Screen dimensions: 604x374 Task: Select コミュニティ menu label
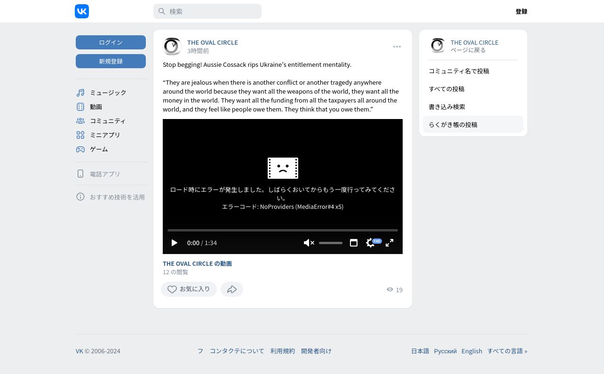pos(108,121)
